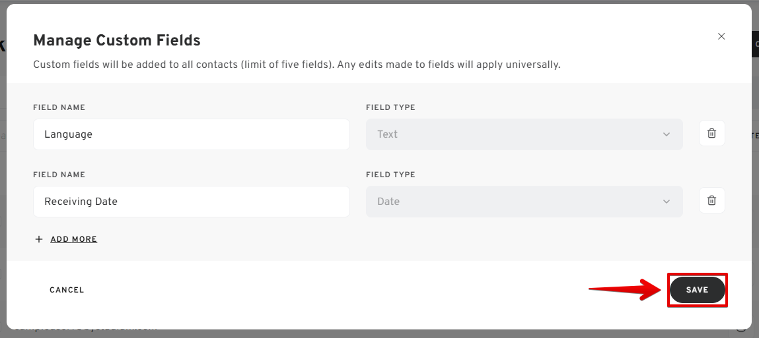The image size is (759, 338).
Task: Delete the Language custom field
Action: (711, 134)
